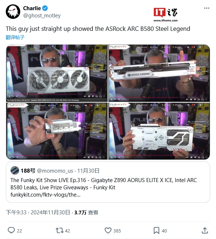Open the @ghost_motley handle
This screenshot has height=239, width=216.
[42, 16]
